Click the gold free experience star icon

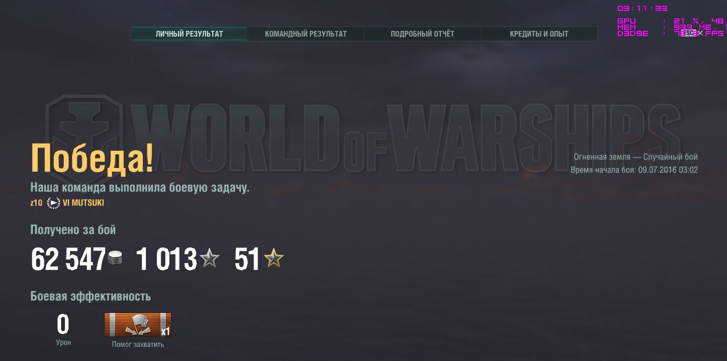(274, 258)
